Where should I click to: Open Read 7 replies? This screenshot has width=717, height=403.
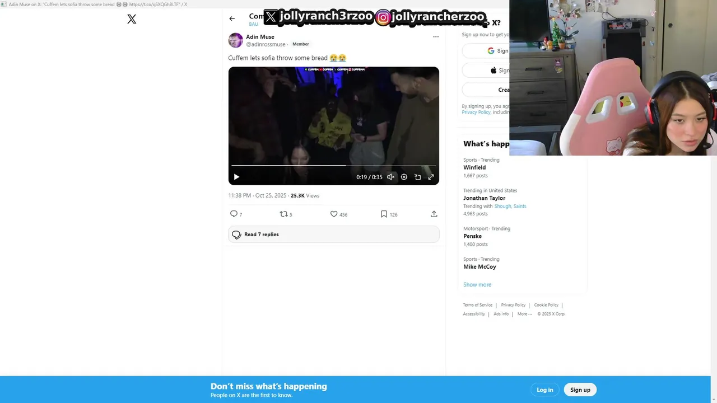(334, 235)
